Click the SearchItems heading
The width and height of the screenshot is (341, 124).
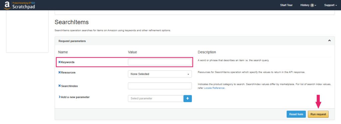tap(72, 22)
